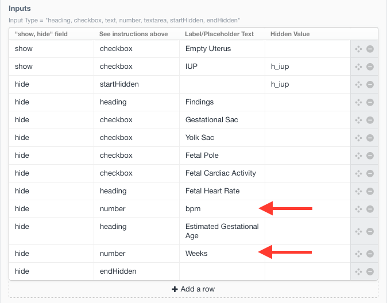The width and height of the screenshot is (387, 303).
Task: Click the "show, hide" field header
Action: (41, 34)
